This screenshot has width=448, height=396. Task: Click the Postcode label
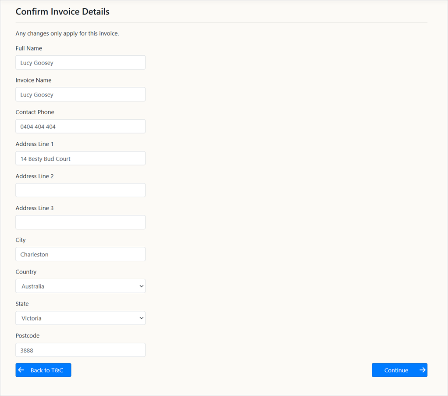28,336
